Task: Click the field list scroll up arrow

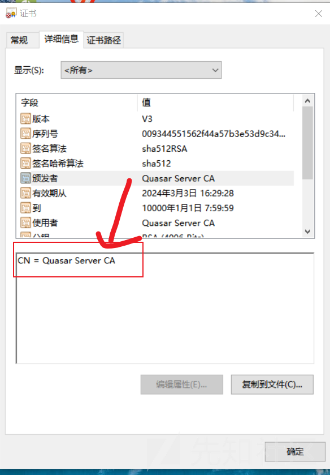Action: pos(307,101)
